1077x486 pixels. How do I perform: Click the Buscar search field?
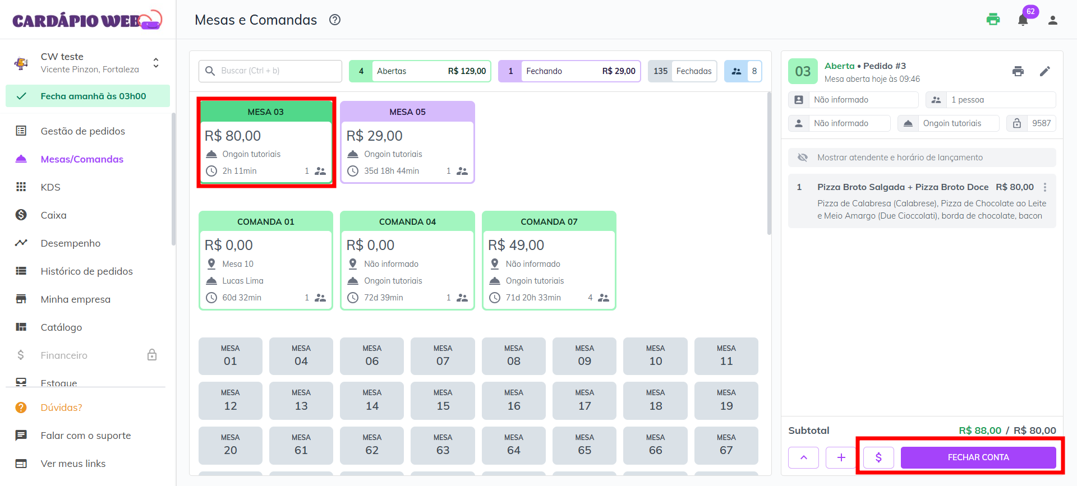click(x=270, y=71)
